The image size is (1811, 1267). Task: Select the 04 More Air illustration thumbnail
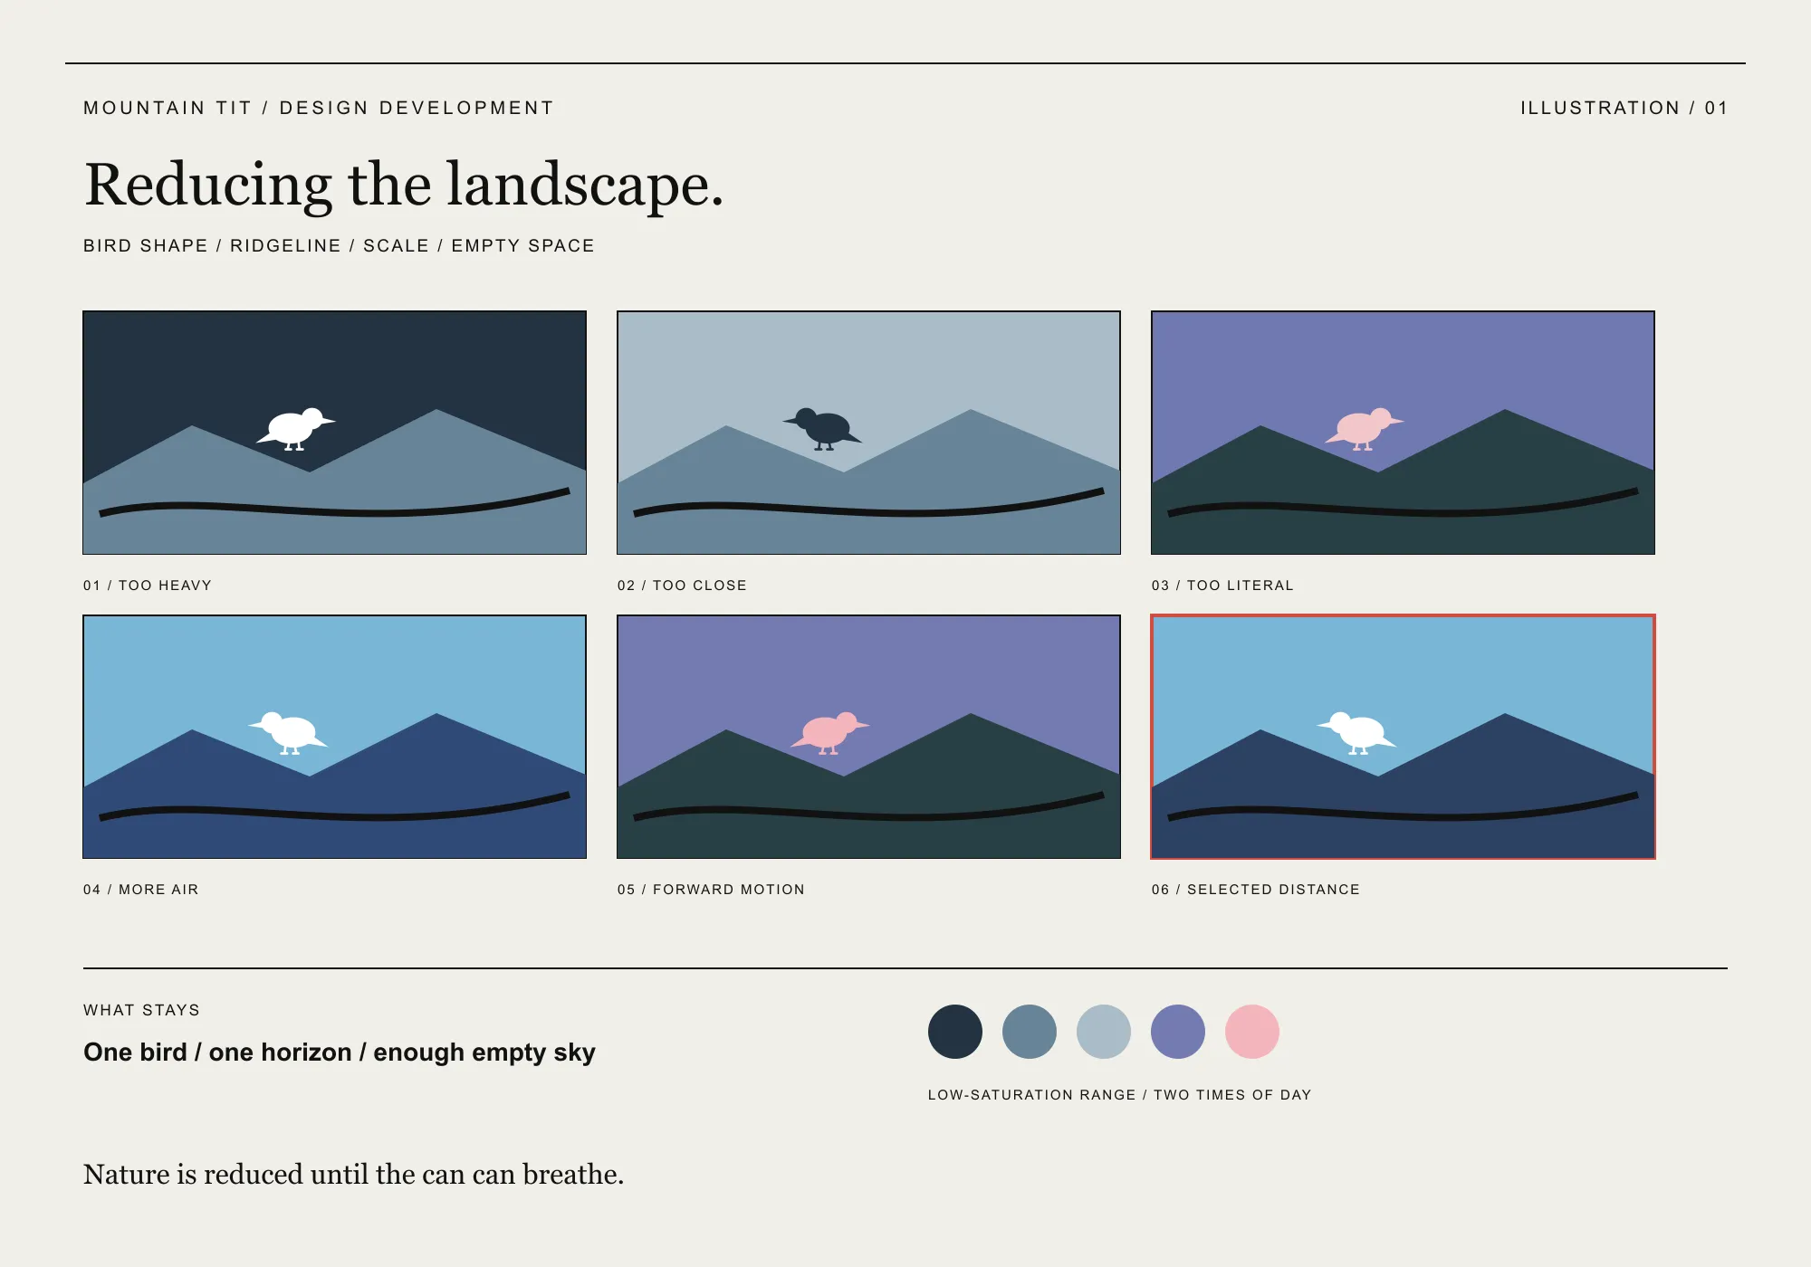coord(334,737)
